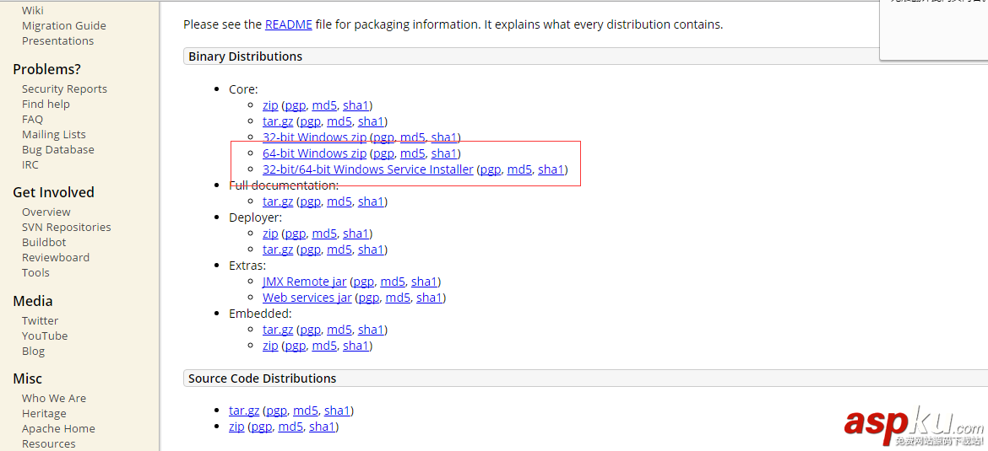Open SVN Repositories sidebar link
The width and height of the screenshot is (988, 451).
click(x=66, y=227)
